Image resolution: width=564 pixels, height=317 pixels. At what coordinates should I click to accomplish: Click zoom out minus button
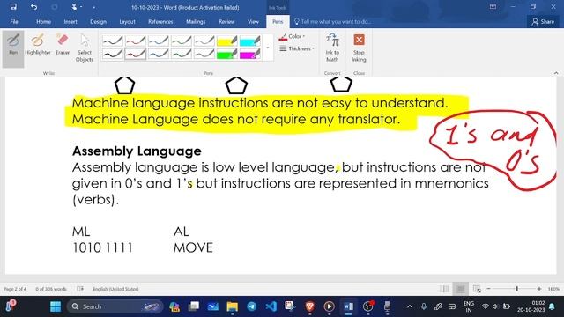tap(488, 289)
